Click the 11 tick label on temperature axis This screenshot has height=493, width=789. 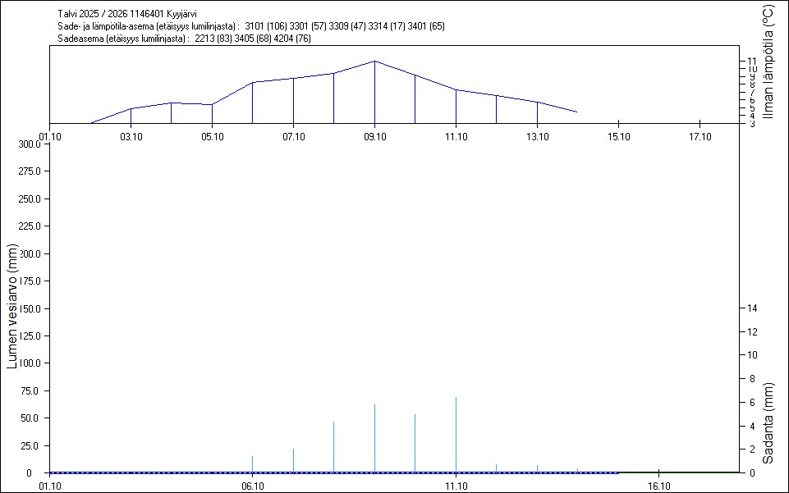click(751, 62)
